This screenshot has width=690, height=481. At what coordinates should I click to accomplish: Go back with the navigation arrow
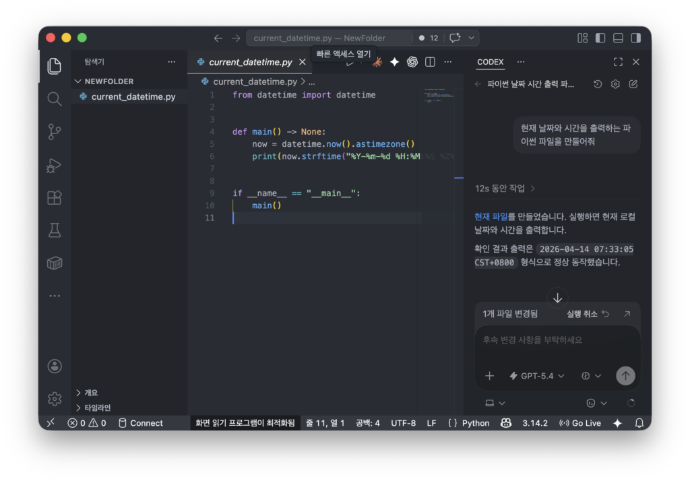point(218,38)
